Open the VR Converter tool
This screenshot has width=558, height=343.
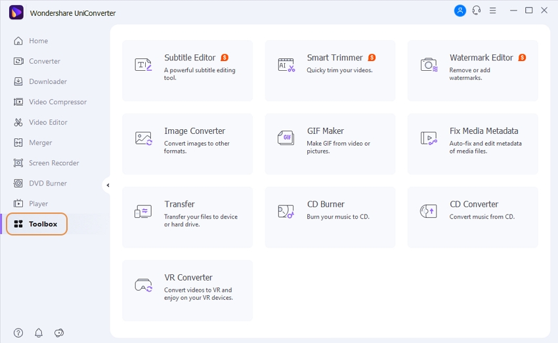(x=187, y=291)
